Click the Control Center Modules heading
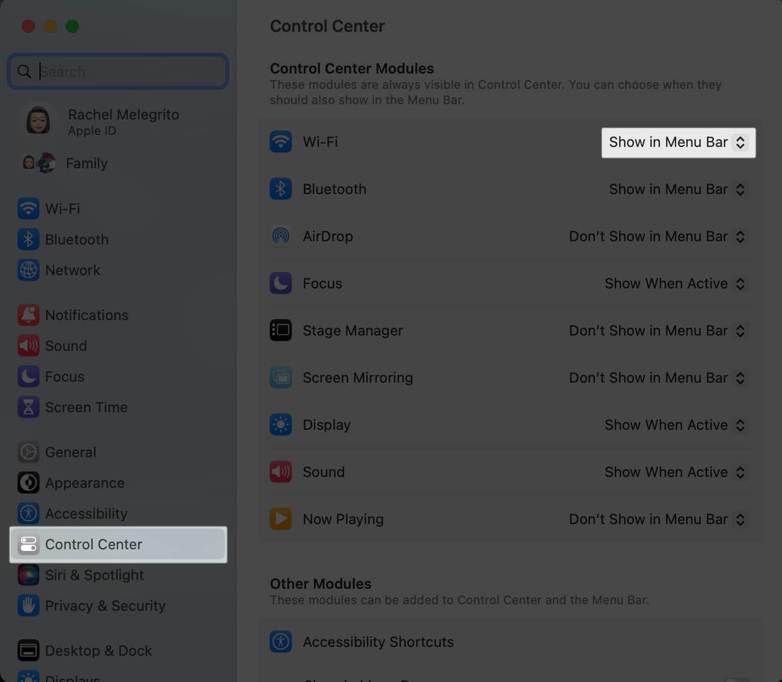 pyautogui.click(x=352, y=69)
